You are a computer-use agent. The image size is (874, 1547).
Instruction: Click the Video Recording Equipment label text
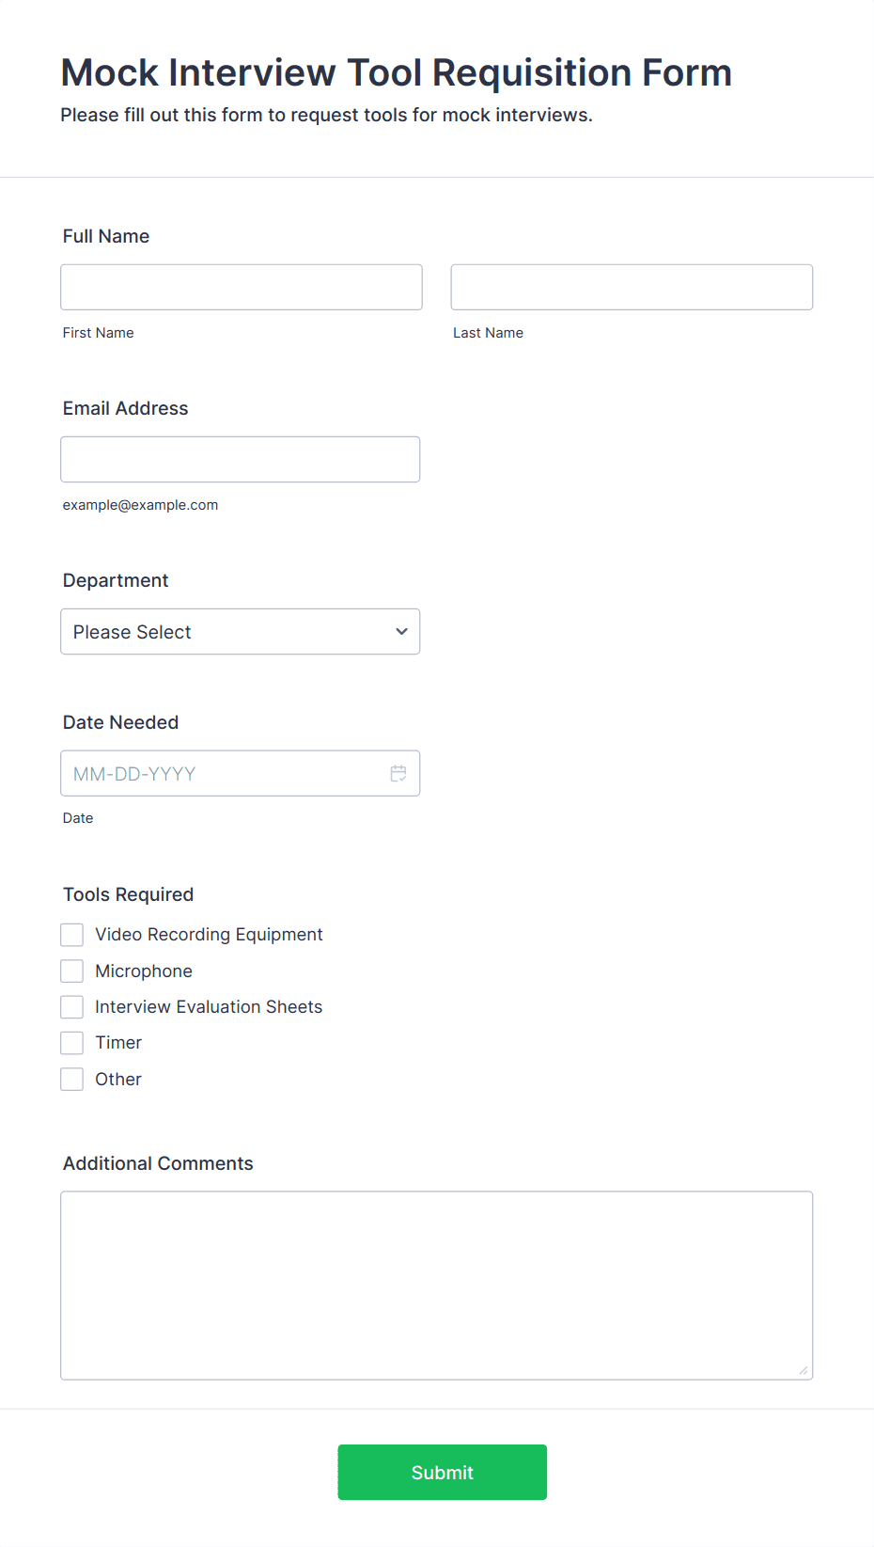[209, 934]
